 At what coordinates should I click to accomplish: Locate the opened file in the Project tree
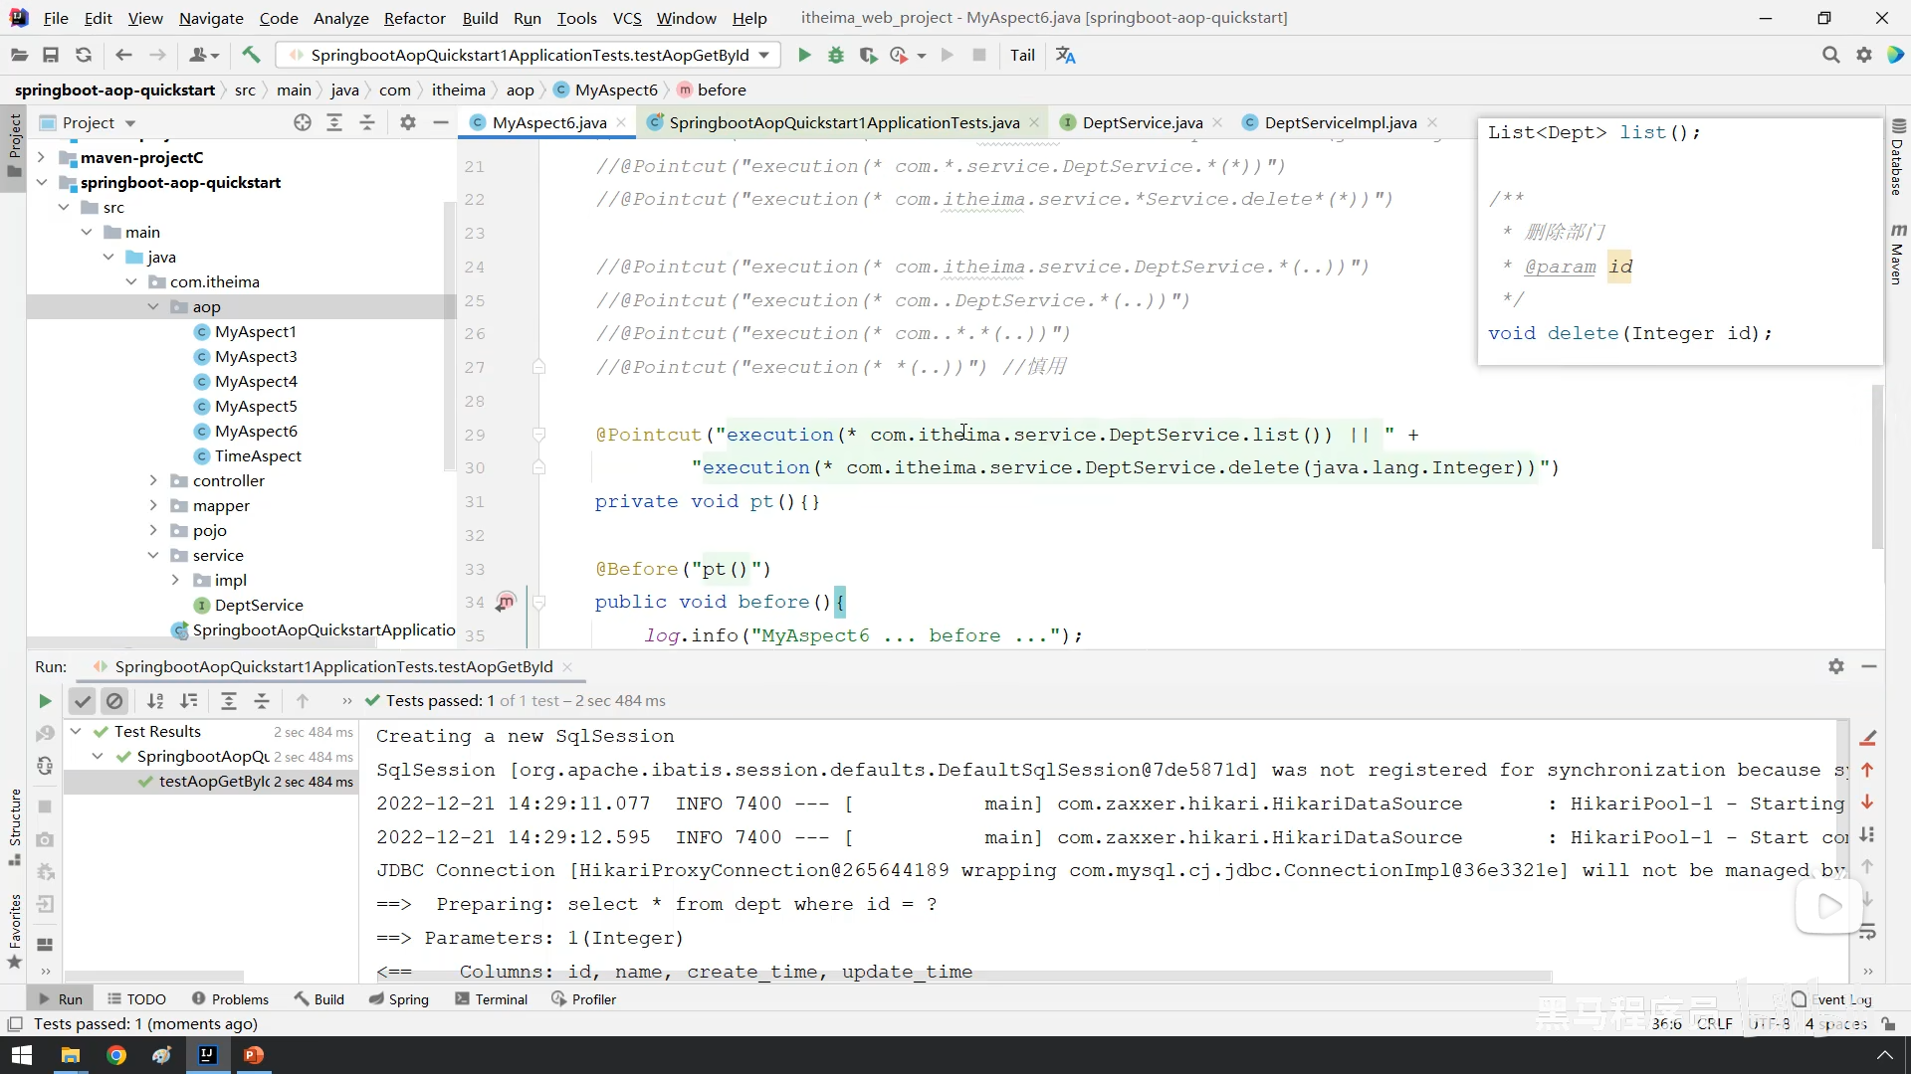pyautogui.click(x=303, y=122)
